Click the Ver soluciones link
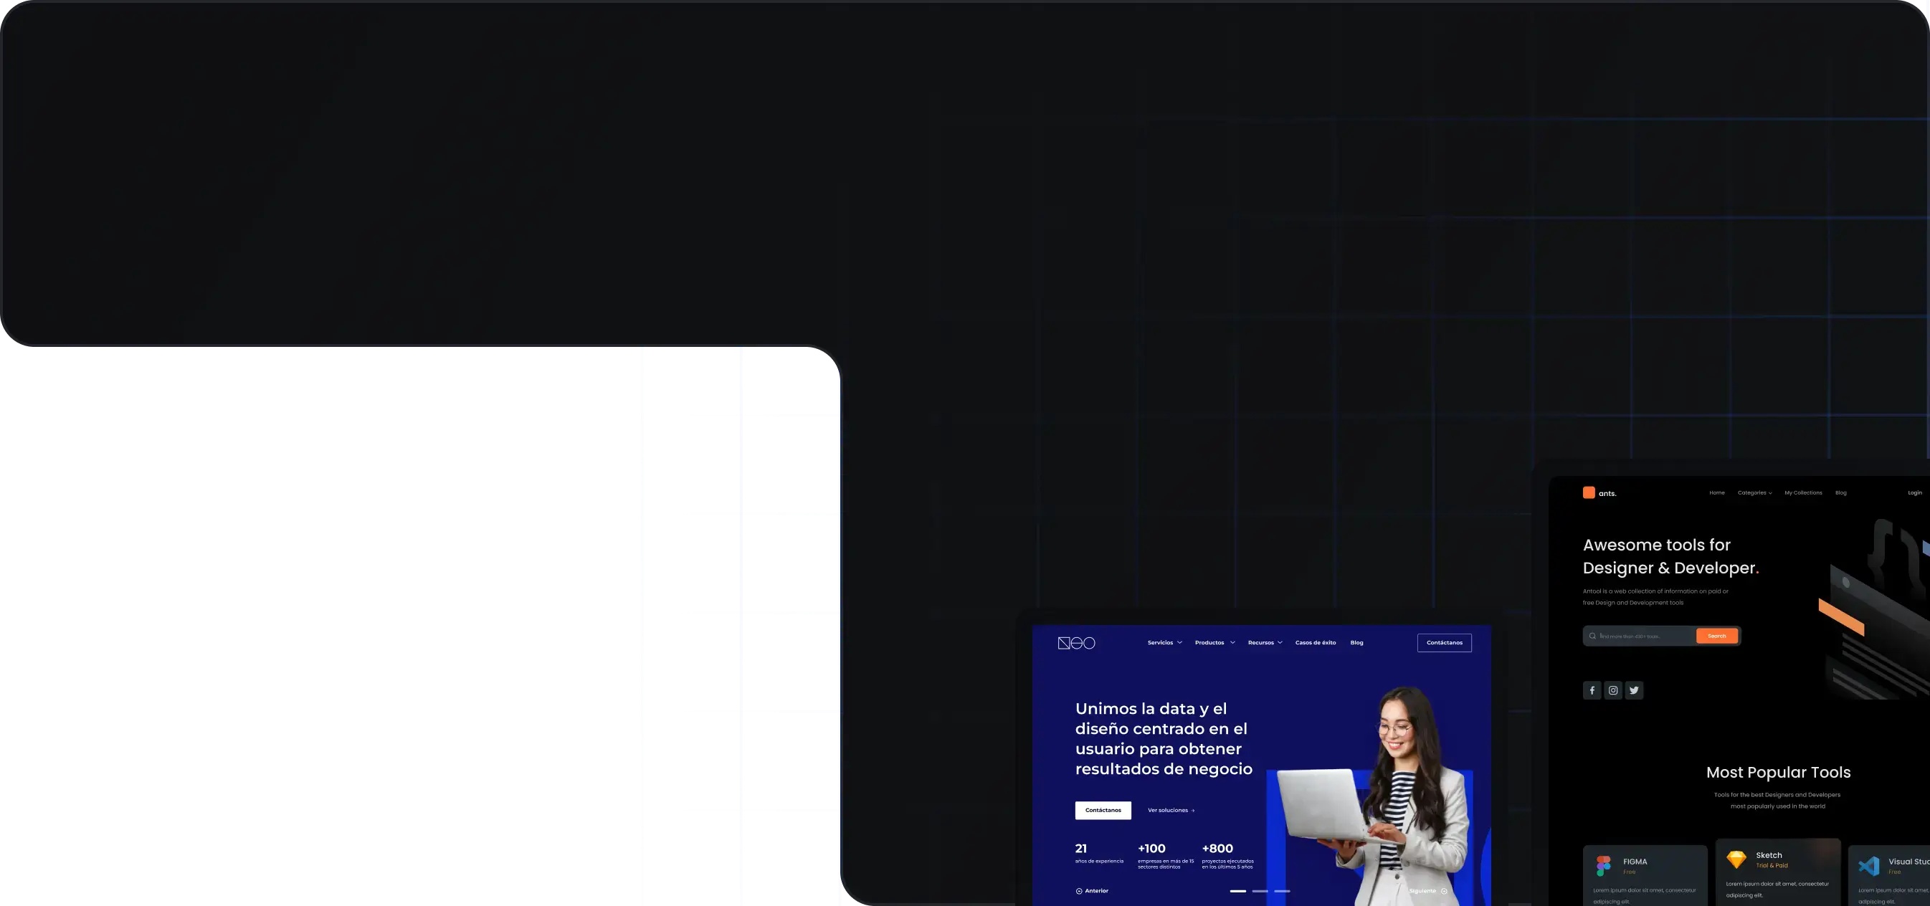This screenshot has width=1930, height=906. pos(1171,810)
